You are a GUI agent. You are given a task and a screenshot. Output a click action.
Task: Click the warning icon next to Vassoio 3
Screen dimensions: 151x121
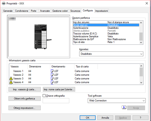pos(11,78)
